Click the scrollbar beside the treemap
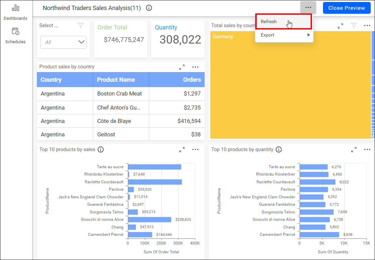This screenshot has height=260, width=375. coord(372,84)
